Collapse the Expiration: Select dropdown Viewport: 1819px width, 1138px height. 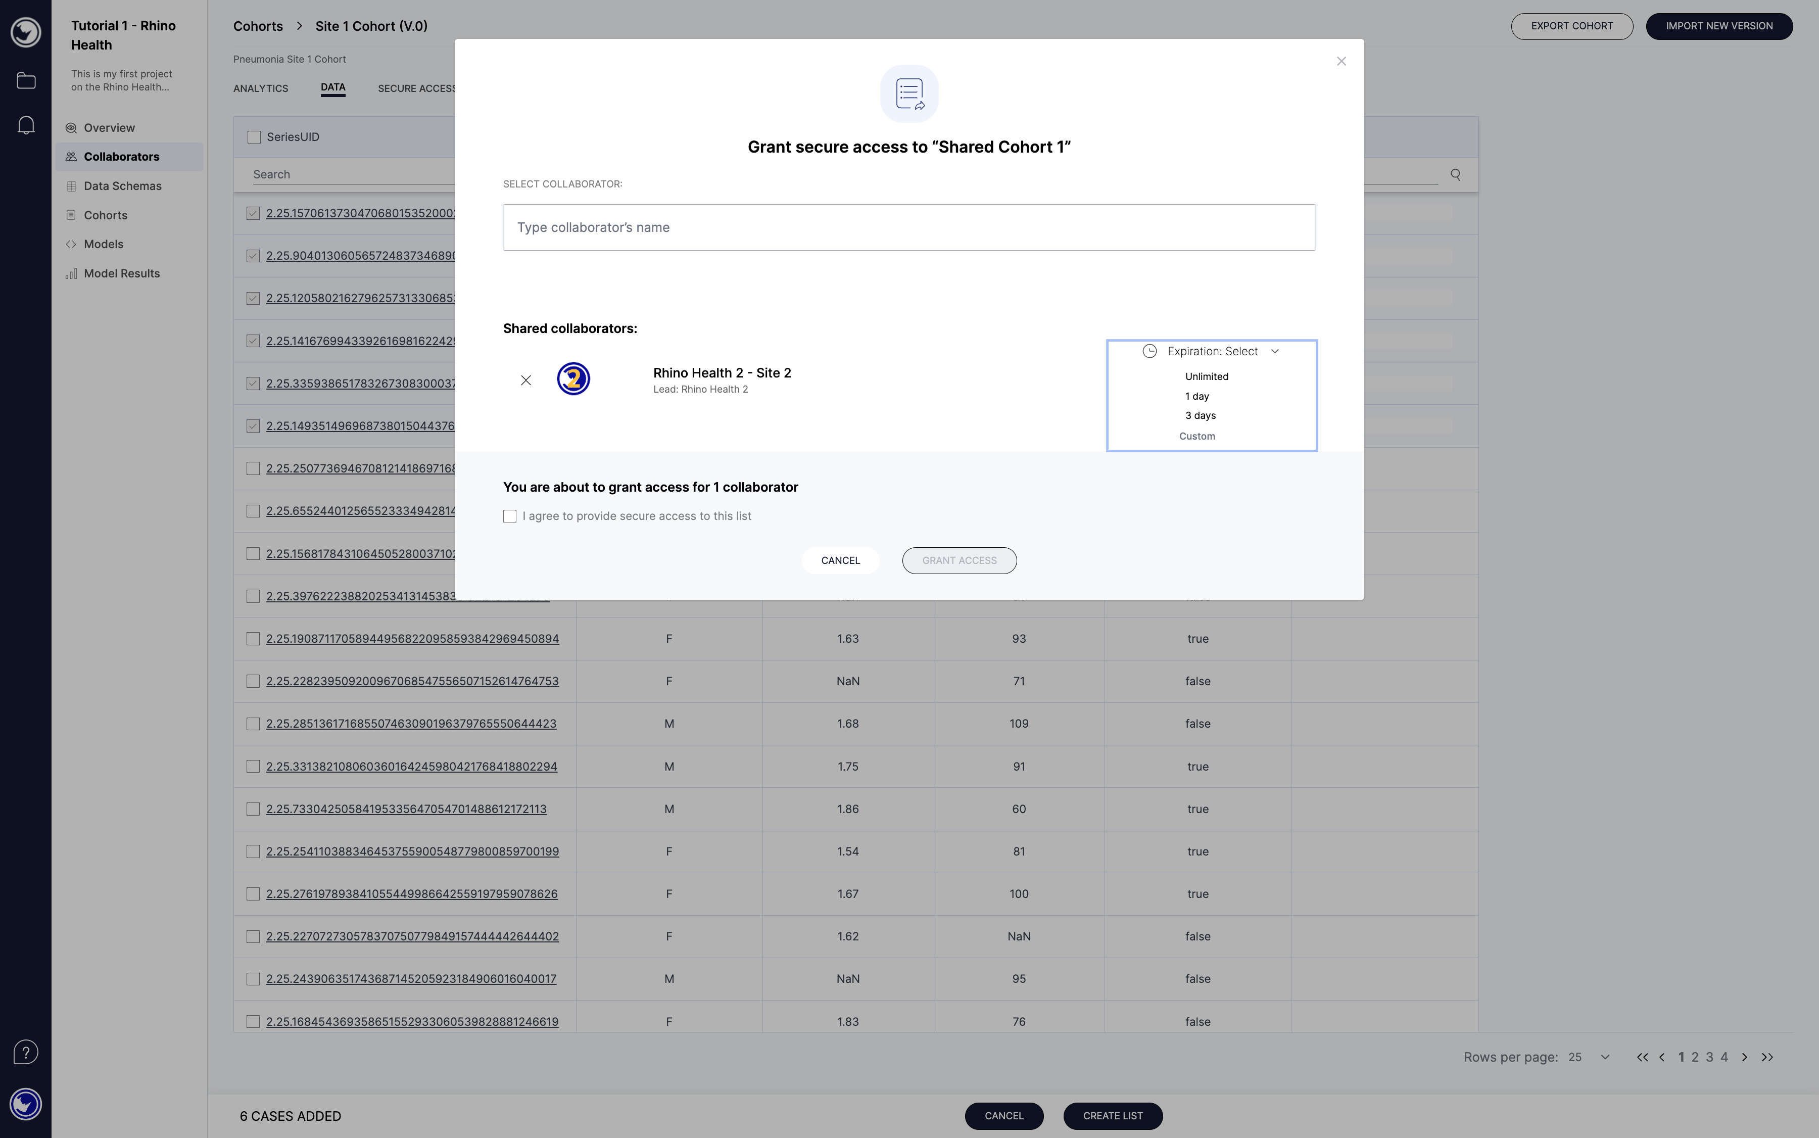1212,352
